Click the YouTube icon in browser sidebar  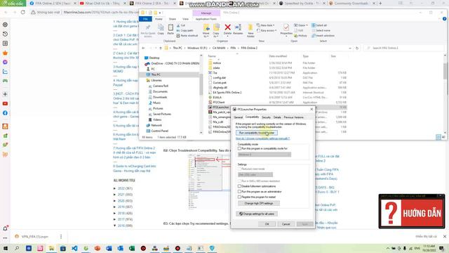coord(5,103)
